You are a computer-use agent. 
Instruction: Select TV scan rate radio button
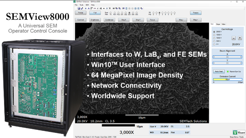111,13
